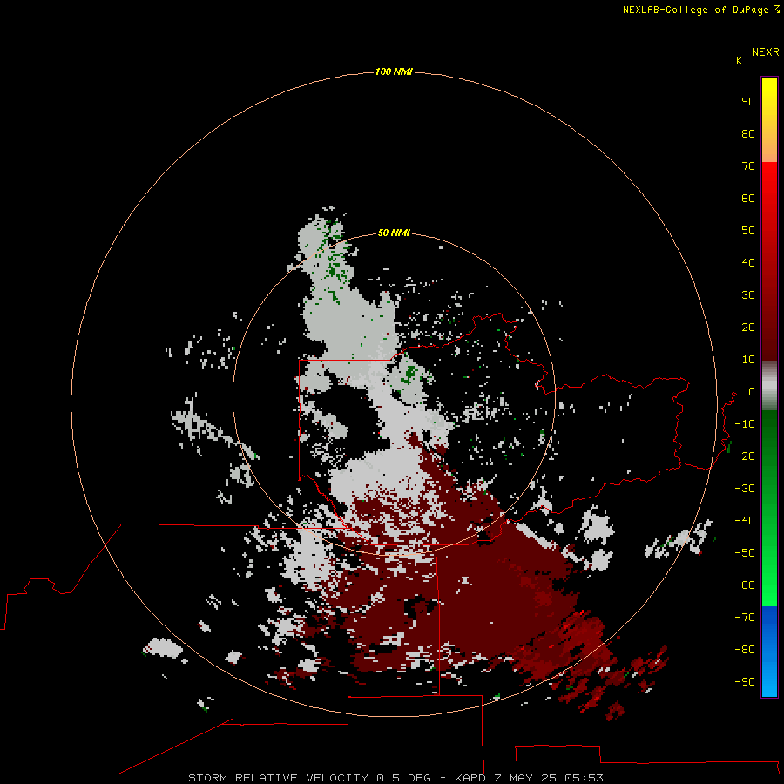Click the -90 knot scale label
Viewport: 784px width, 784px height.
[745, 682]
